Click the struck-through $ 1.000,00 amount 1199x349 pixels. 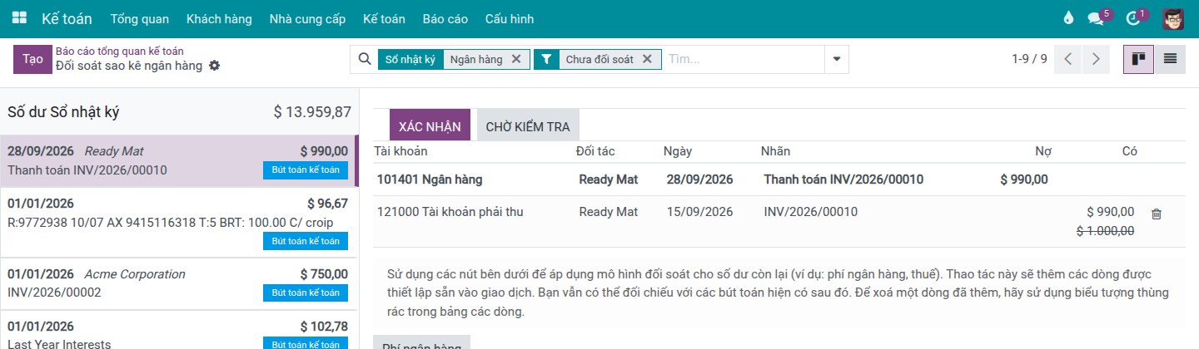click(x=1105, y=231)
